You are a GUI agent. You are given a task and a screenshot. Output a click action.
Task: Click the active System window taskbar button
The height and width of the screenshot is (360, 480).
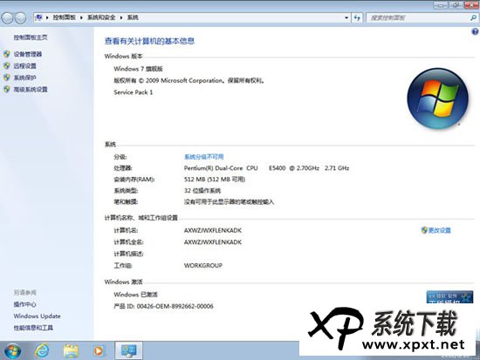[x=128, y=350]
